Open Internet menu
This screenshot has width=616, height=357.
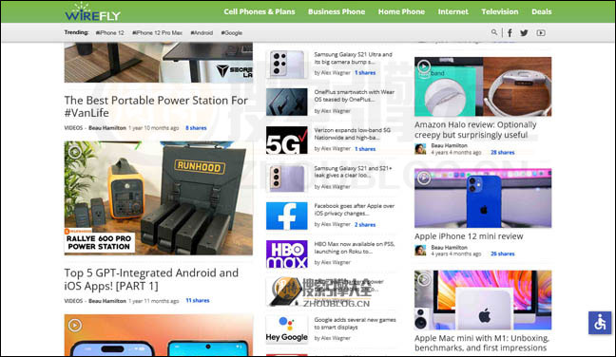point(452,11)
